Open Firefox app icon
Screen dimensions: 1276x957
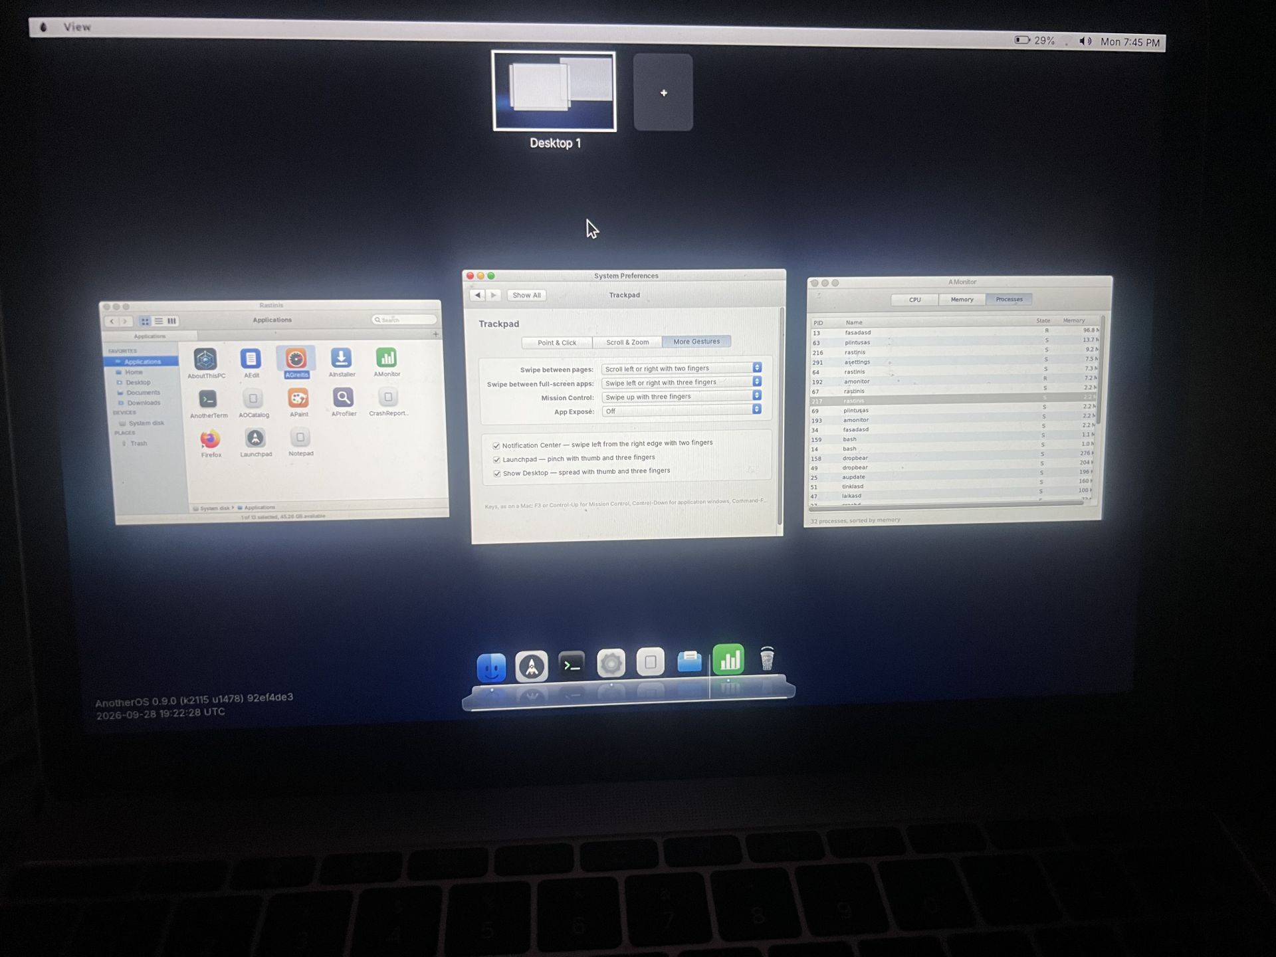[x=210, y=439]
